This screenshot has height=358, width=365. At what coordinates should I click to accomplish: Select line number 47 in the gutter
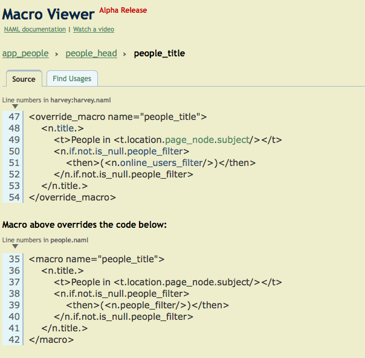pyautogui.click(x=14, y=116)
